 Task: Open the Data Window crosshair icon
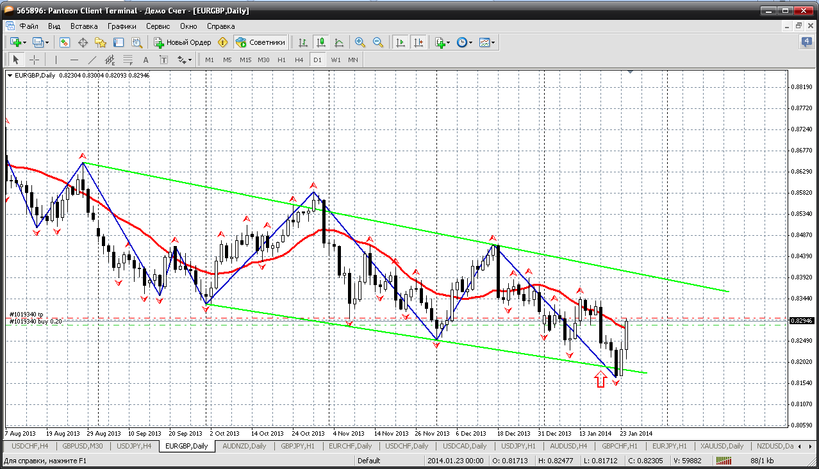[83, 42]
